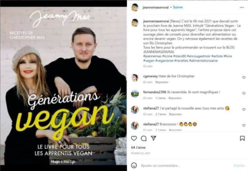This screenshot has height=171, width=248.
Task: Like fernandes2396's comment heart
Action: coord(244,93)
